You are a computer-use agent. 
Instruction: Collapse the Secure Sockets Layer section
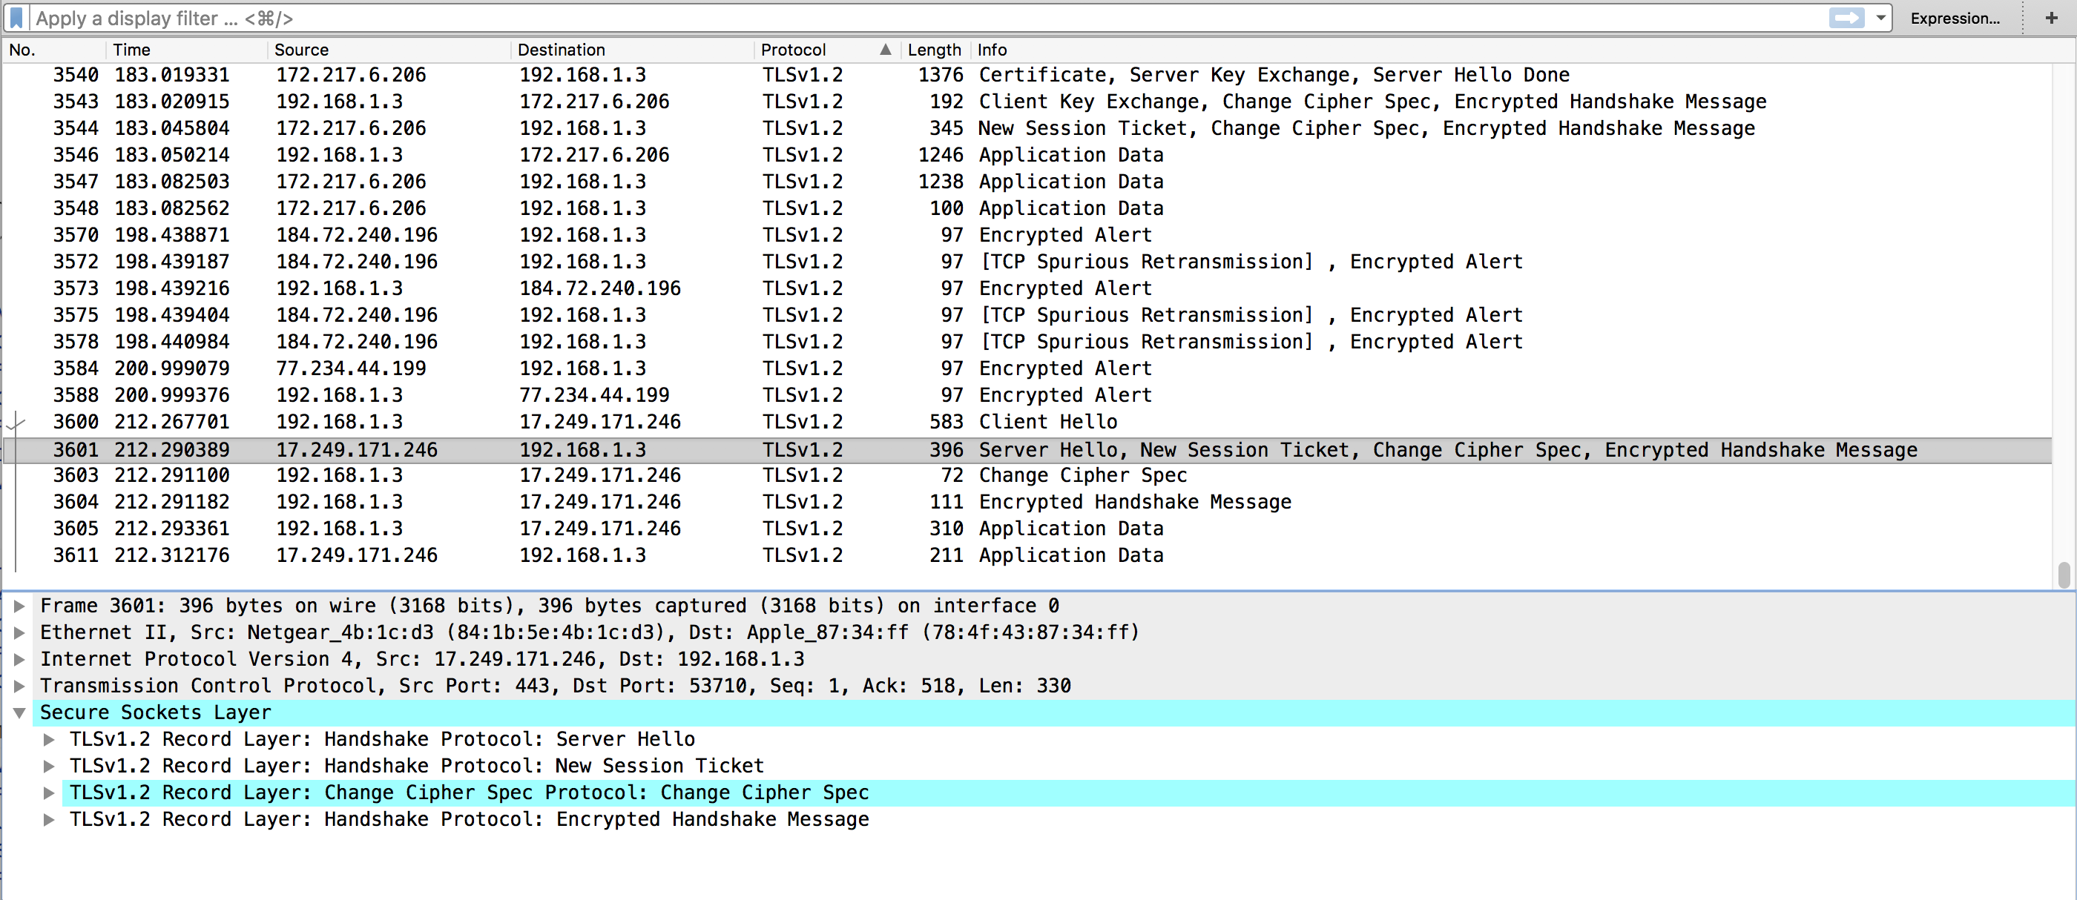(x=20, y=712)
